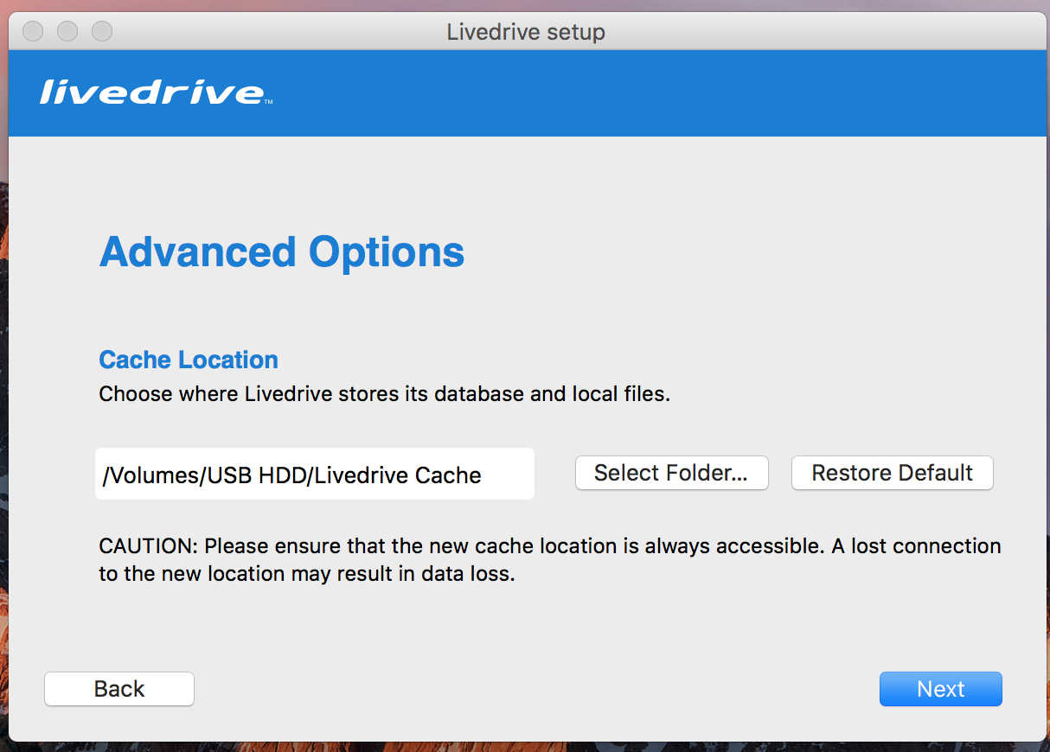Click the Cache Location subheading
Screen dimensions: 1050x752
coord(189,360)
